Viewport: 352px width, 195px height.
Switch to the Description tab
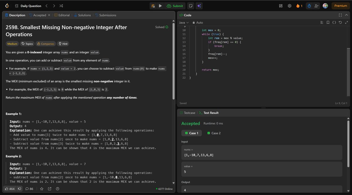click(15, 15)
